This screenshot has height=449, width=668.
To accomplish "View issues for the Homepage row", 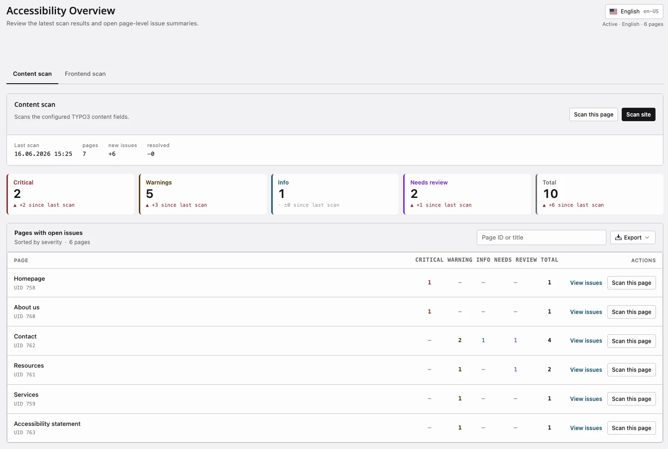I will (586, 283).
